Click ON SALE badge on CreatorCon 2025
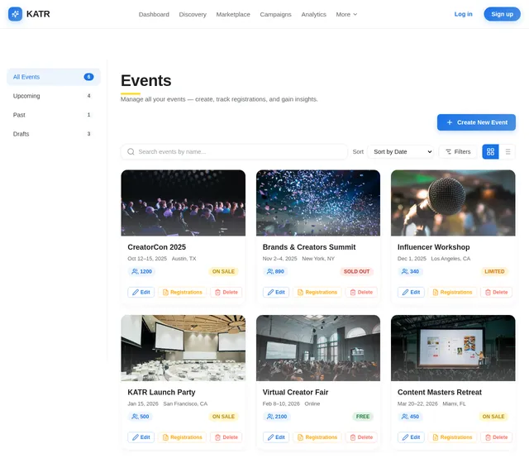 pyautogui.click(x=223, y=271)
